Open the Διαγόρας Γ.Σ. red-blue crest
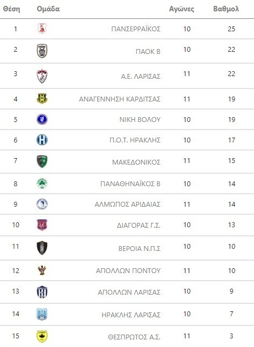 (42, 225)
